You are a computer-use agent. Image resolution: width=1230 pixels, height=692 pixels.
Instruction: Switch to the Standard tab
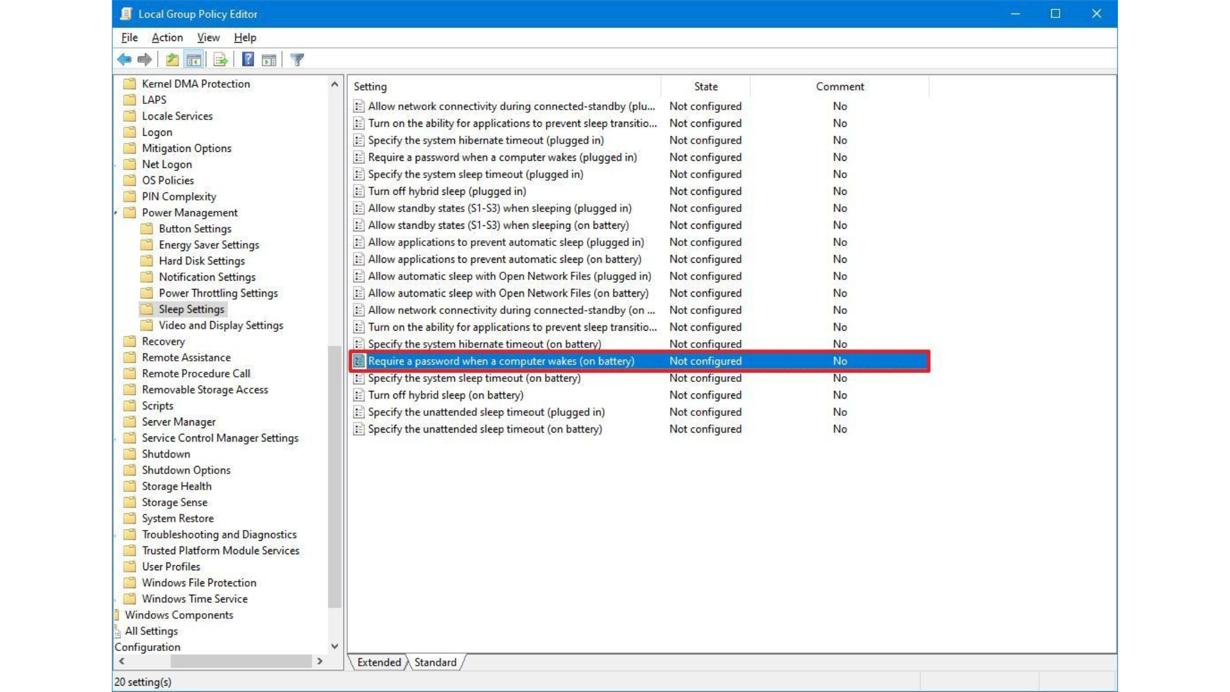tap(435, 662)
